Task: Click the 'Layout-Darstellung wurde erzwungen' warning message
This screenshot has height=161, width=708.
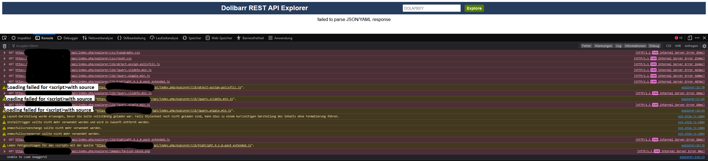Action: [173, 116]
